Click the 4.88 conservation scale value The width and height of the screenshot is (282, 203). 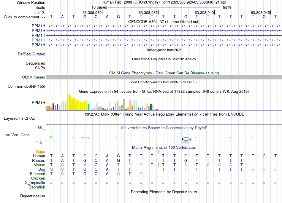click(x=38, y=128)
